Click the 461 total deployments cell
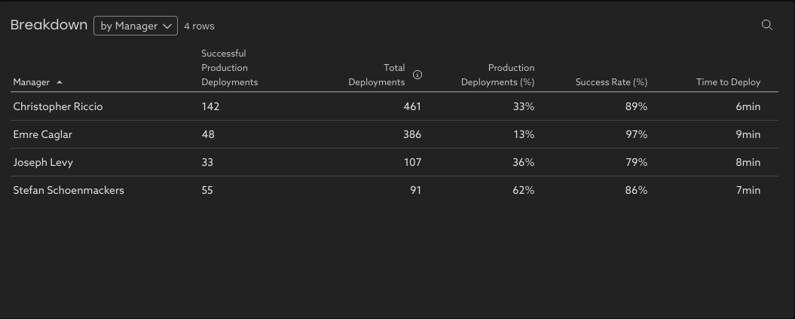Viewport: 795px width, 319px height. coord(412,106)
